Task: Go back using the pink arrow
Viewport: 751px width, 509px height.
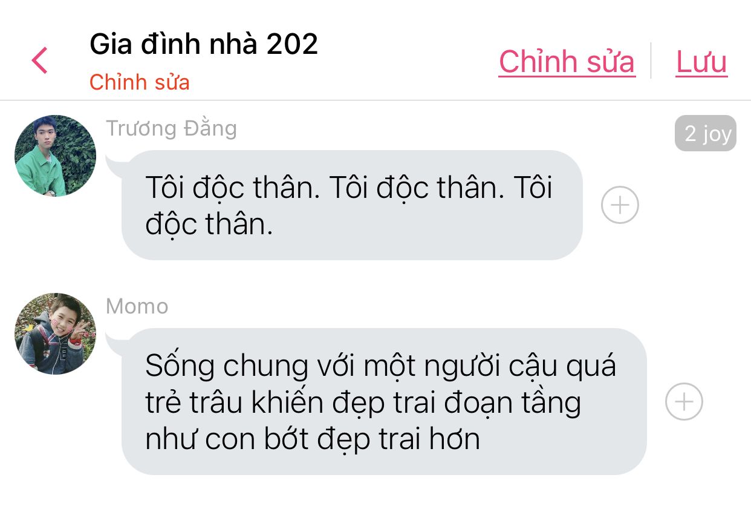Action: (x=39, y=61)
